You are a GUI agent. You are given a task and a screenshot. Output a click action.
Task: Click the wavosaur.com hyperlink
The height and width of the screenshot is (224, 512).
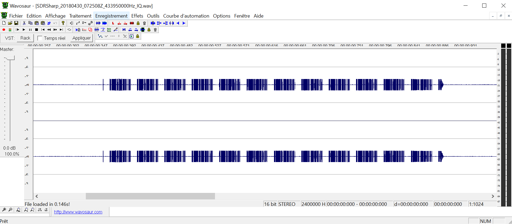click(78, 212)
